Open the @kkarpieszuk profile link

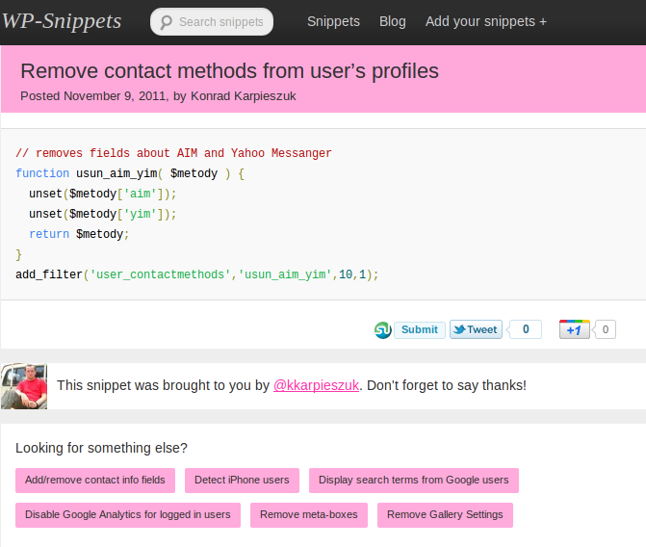coord(317,385)
